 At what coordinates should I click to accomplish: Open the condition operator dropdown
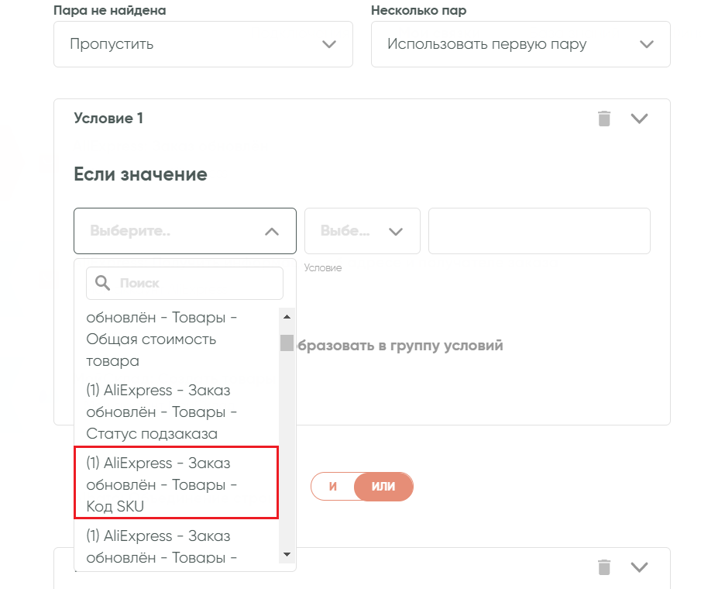[362, 231]
